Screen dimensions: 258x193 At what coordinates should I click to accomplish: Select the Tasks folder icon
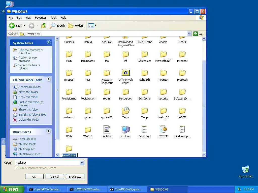click(125, 111)
